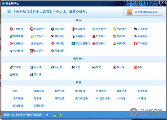Click the 平安银行 orange A icon
Image resolution: width=167 pixels, height=120 pixels.
click(115, 43)
